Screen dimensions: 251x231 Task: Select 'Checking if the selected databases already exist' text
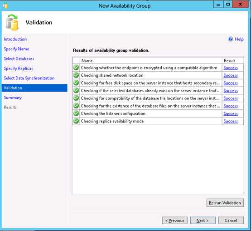click(x=150, y=91)
